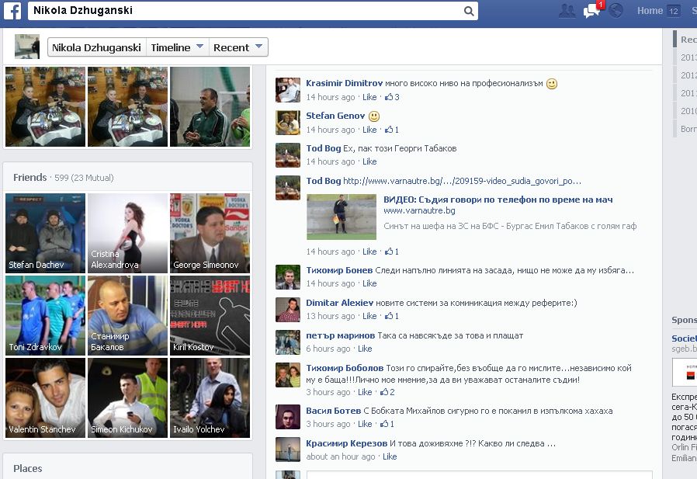The width and height of the screenshot is (697, 479).
Task: Like Stefan Genov's comment
Action: [x=369, y=130]
